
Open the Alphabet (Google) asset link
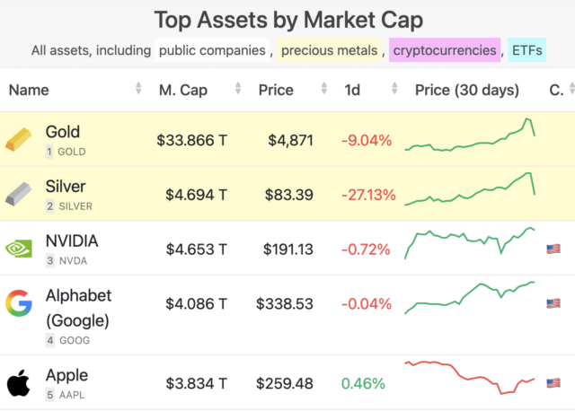(78, 308)
